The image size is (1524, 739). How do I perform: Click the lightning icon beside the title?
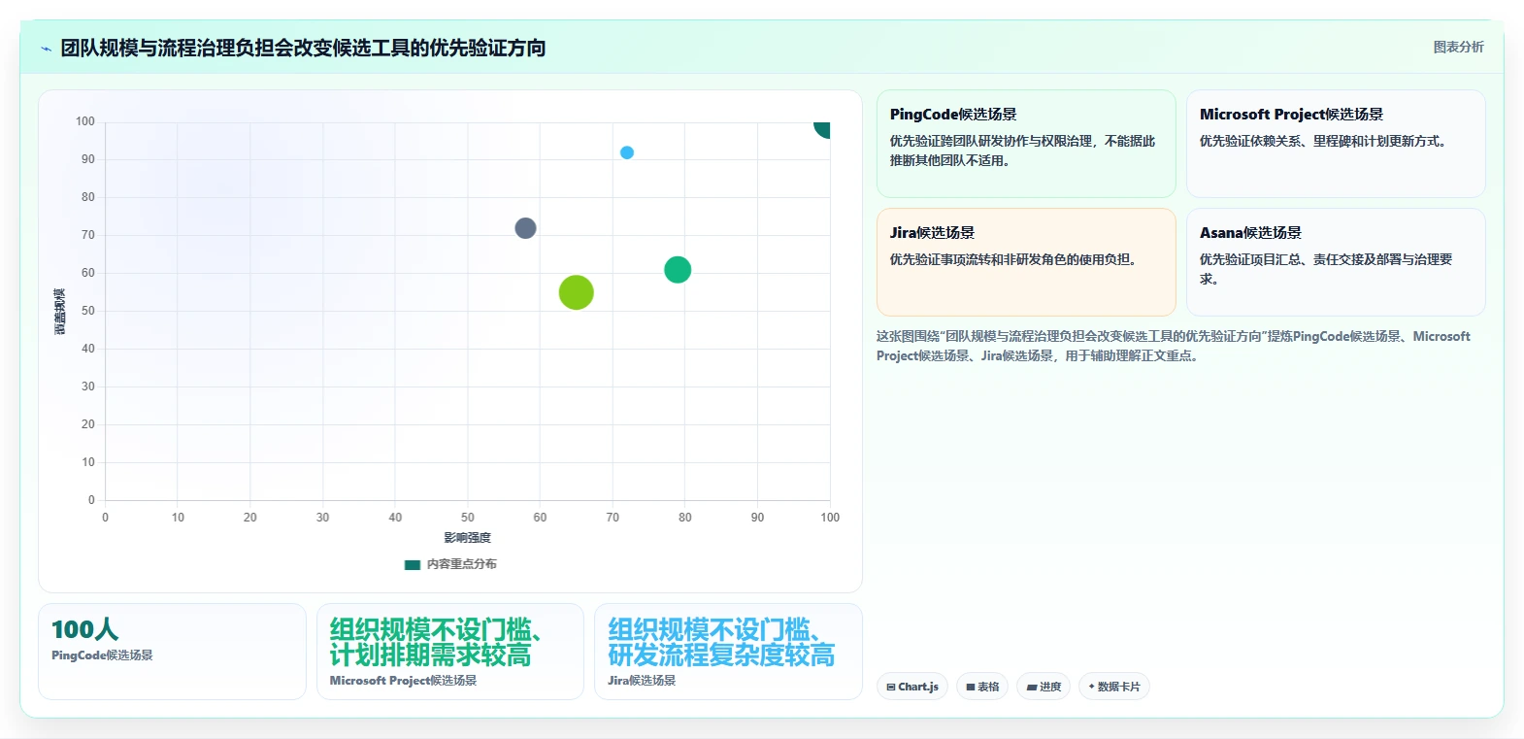pos(46,49)
